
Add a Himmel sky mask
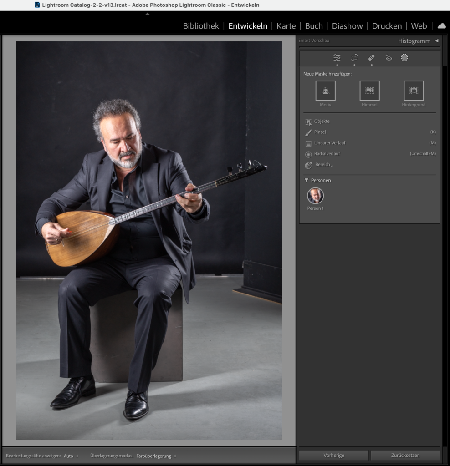(x=369, y=91)
